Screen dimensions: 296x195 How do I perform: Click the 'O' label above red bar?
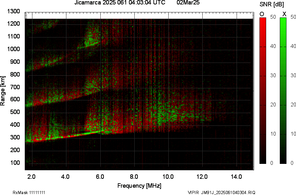[x=262, y=14]
